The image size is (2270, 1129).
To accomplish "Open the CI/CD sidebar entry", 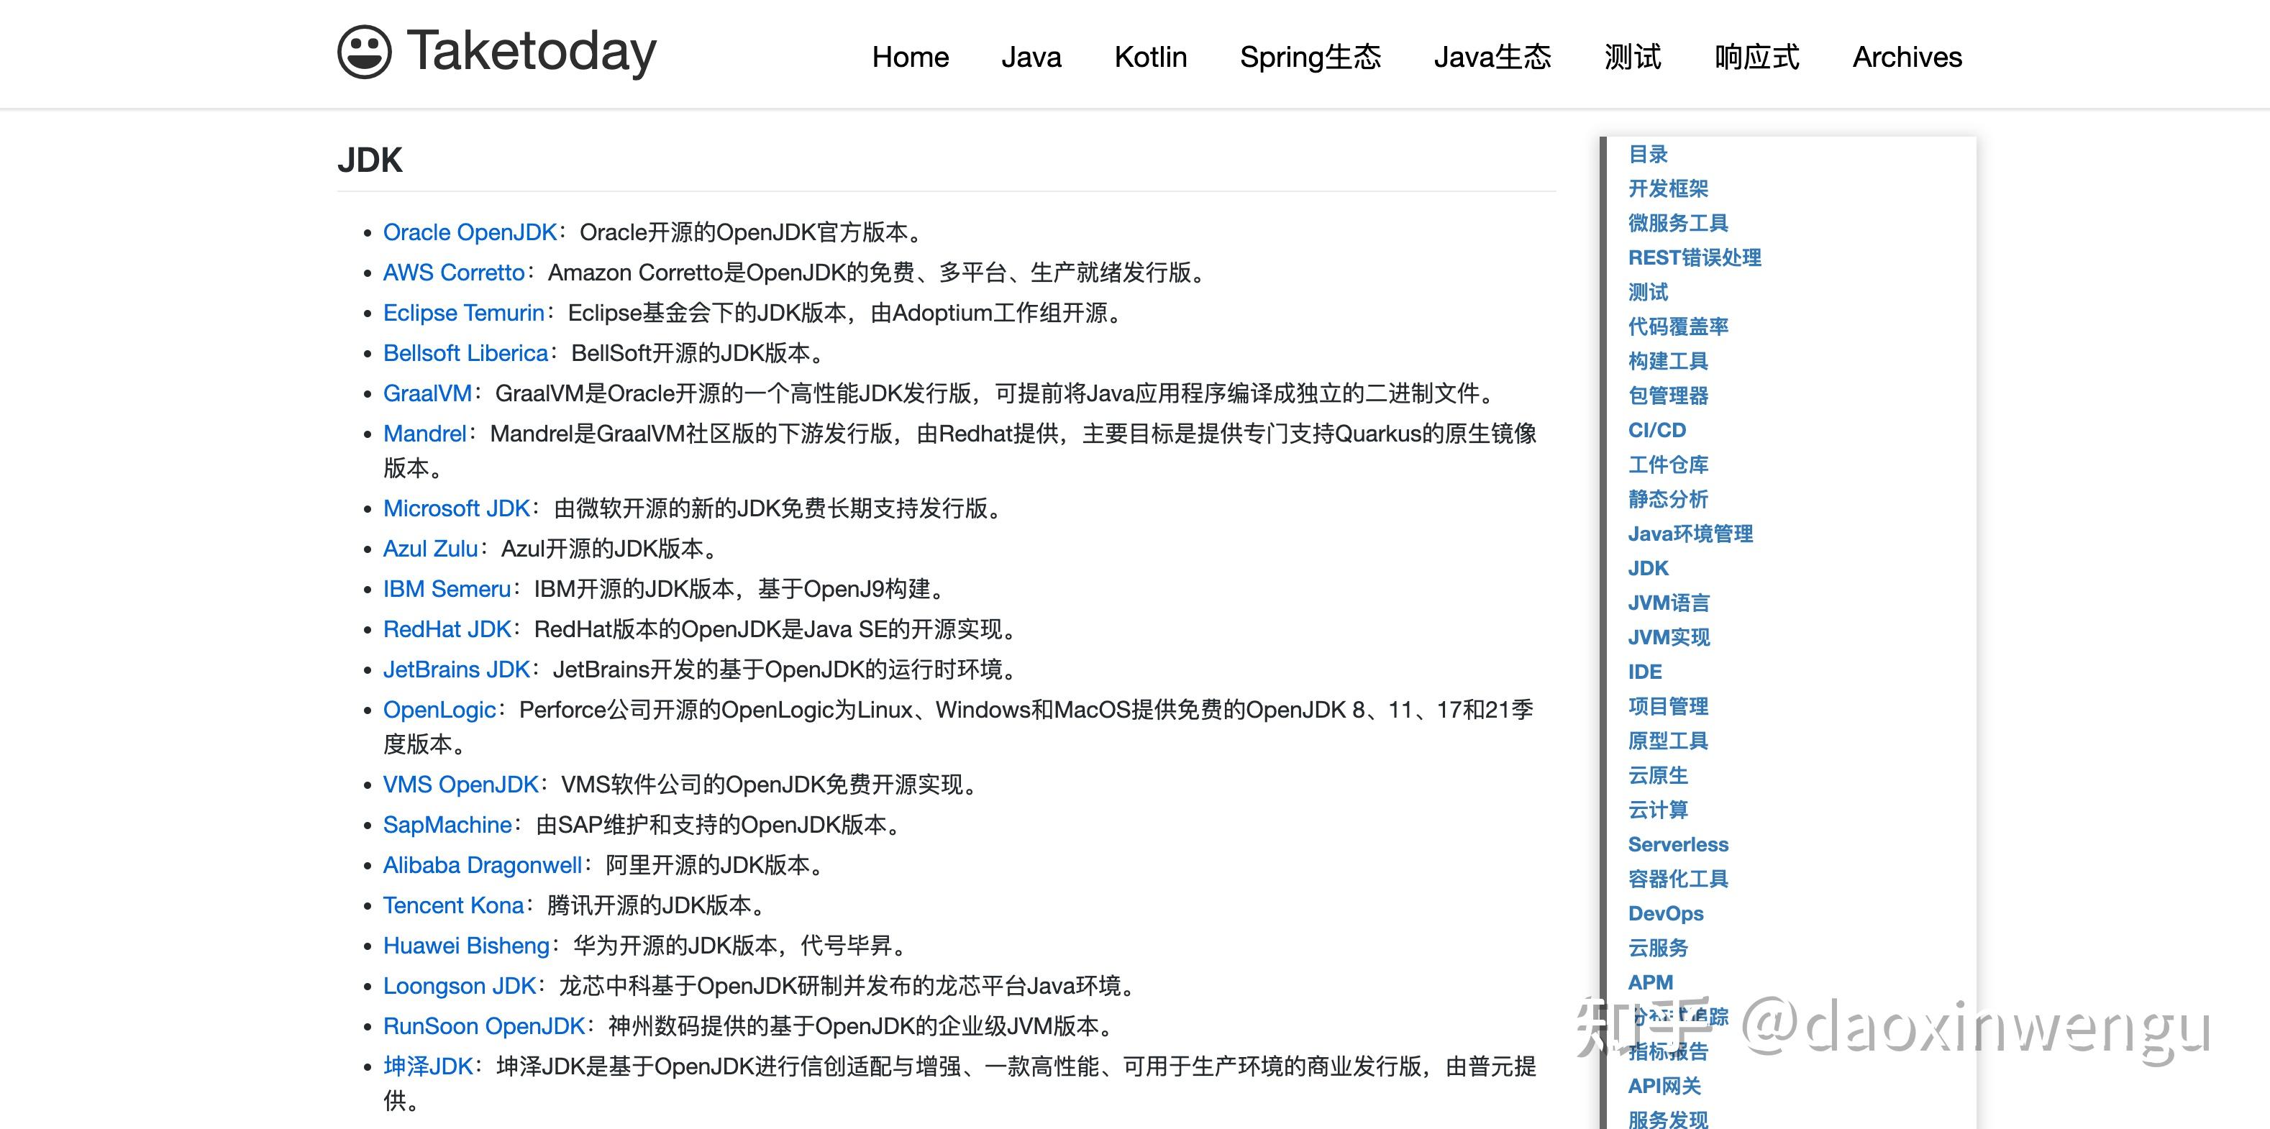I will 1656,430.
